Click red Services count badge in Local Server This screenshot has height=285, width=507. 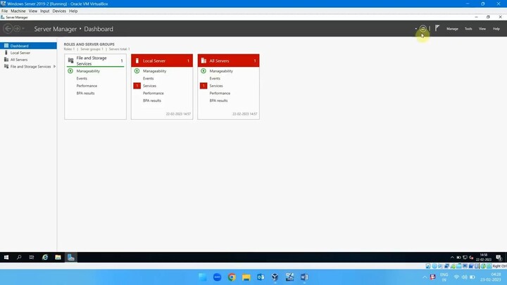click(x=137, y=86)
